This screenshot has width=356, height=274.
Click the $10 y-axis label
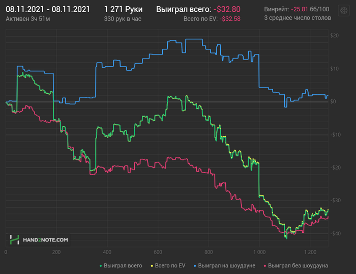pos(334,69)
